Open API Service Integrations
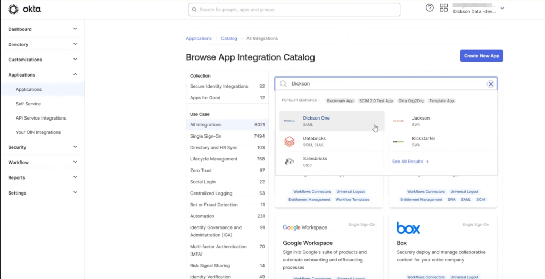Viewport: 545px width, 279px height. 42,118
